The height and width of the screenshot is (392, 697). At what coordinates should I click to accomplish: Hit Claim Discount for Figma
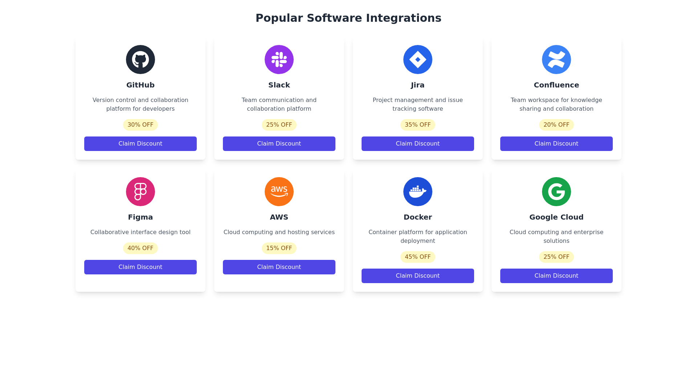click(x=140, y=267)
